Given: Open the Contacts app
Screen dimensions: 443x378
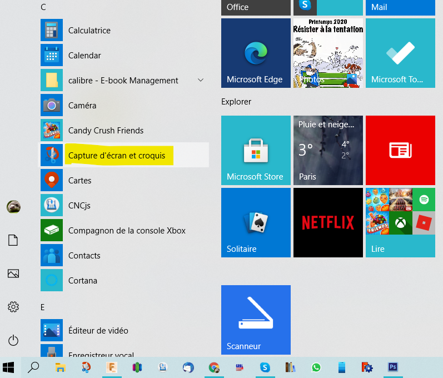Looking at the screenshot, I should tap(123, 255).
